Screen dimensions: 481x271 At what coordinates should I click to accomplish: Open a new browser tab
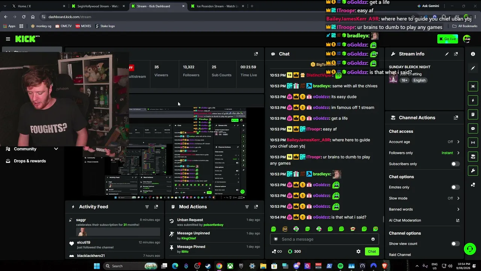click(x=252, y=6)
